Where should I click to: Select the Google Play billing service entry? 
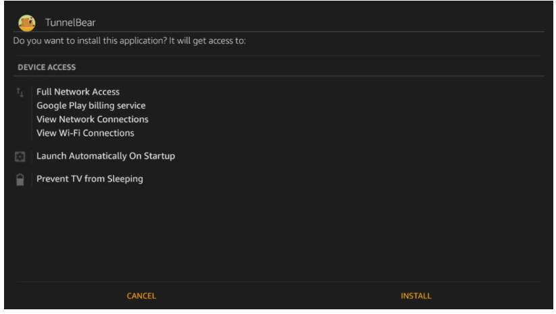tap(91, 105)
